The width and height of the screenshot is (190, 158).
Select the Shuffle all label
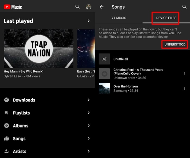[121, 59]
